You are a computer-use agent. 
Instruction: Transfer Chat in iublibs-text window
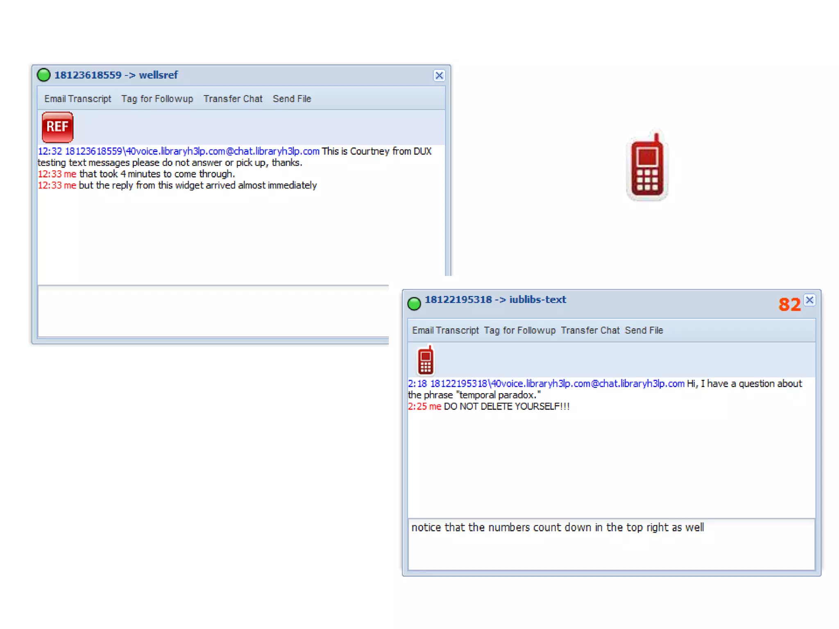tap(590, 330)
